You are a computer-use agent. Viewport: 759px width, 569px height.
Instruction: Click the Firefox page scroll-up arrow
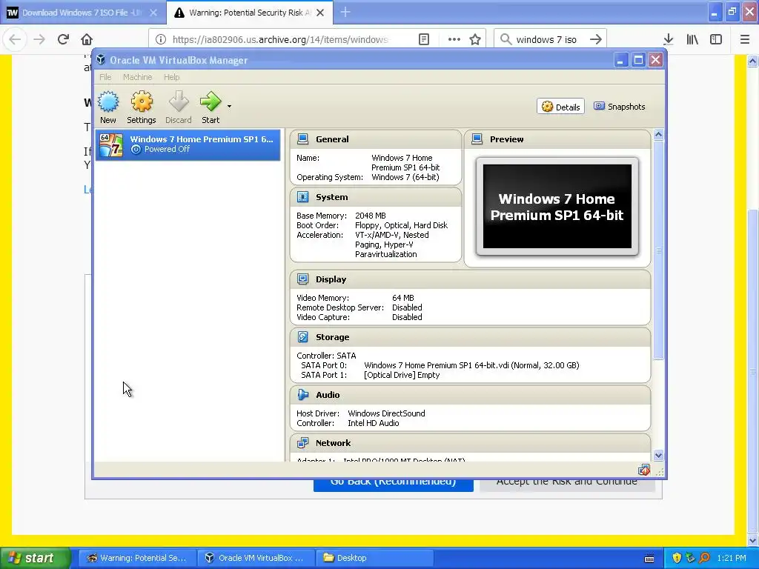[x=752, y=61]
